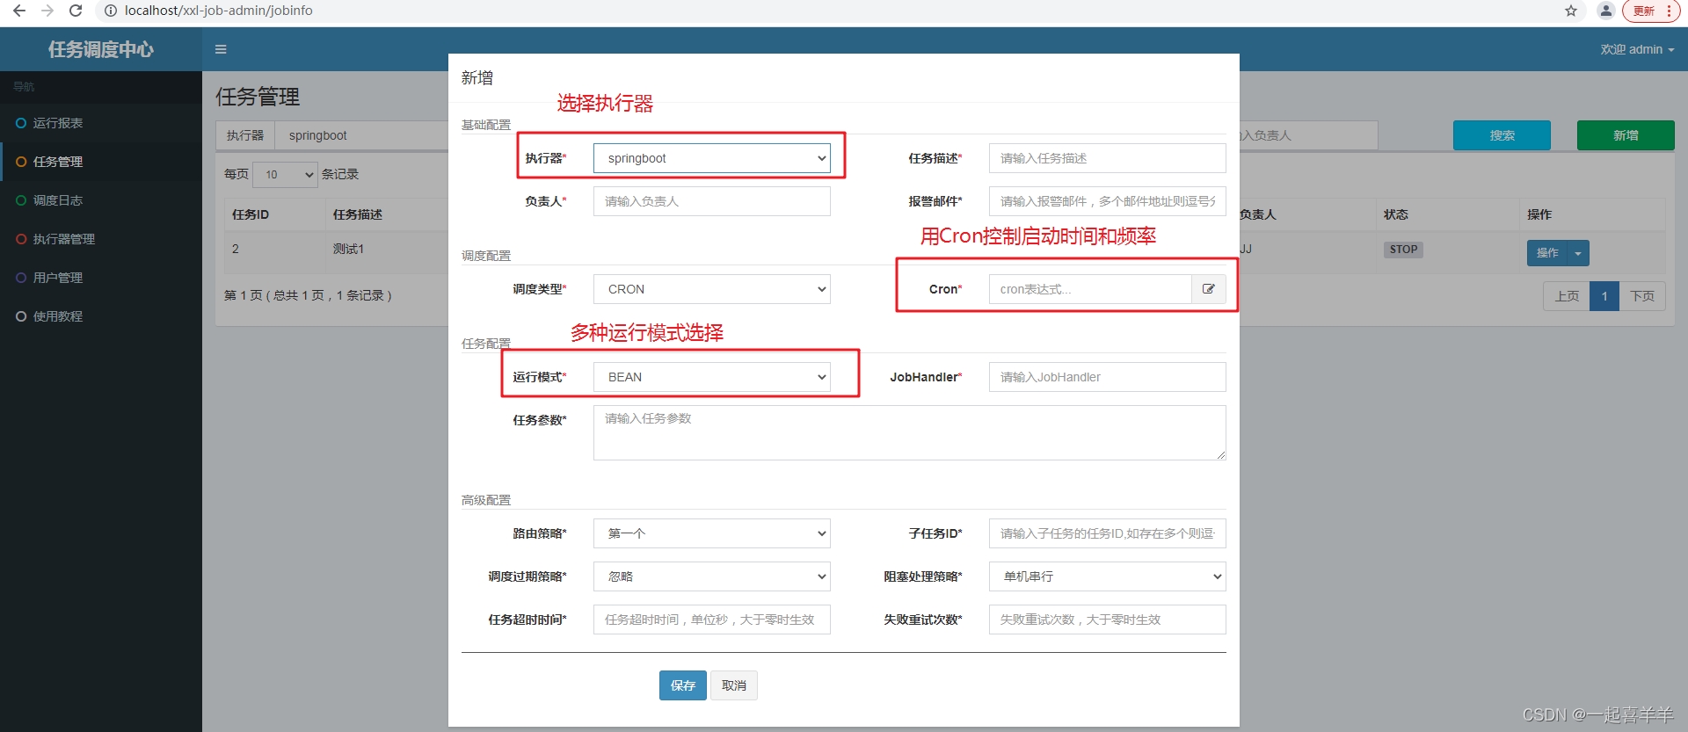1688x732 pixels.
Task: Focus the 任务超时时间 input field
Action: pos(712,620)
